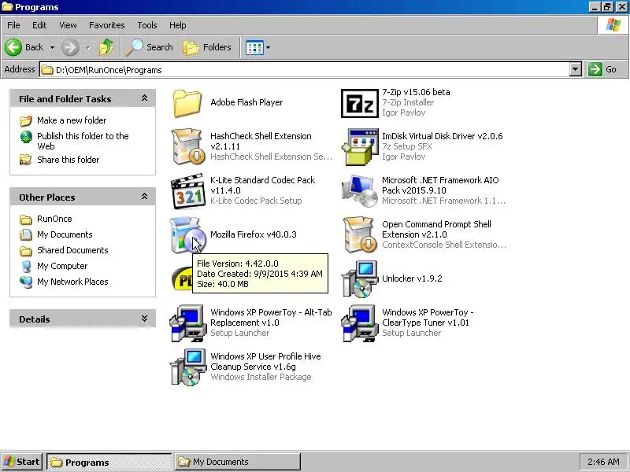Click the address field showing D:\OEM\RunOnce\Programs
Screen dimensions: 630x472
coord(305,70)
